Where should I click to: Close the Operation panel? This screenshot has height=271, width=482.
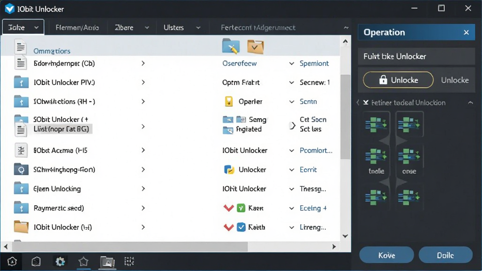click(466, 32)
